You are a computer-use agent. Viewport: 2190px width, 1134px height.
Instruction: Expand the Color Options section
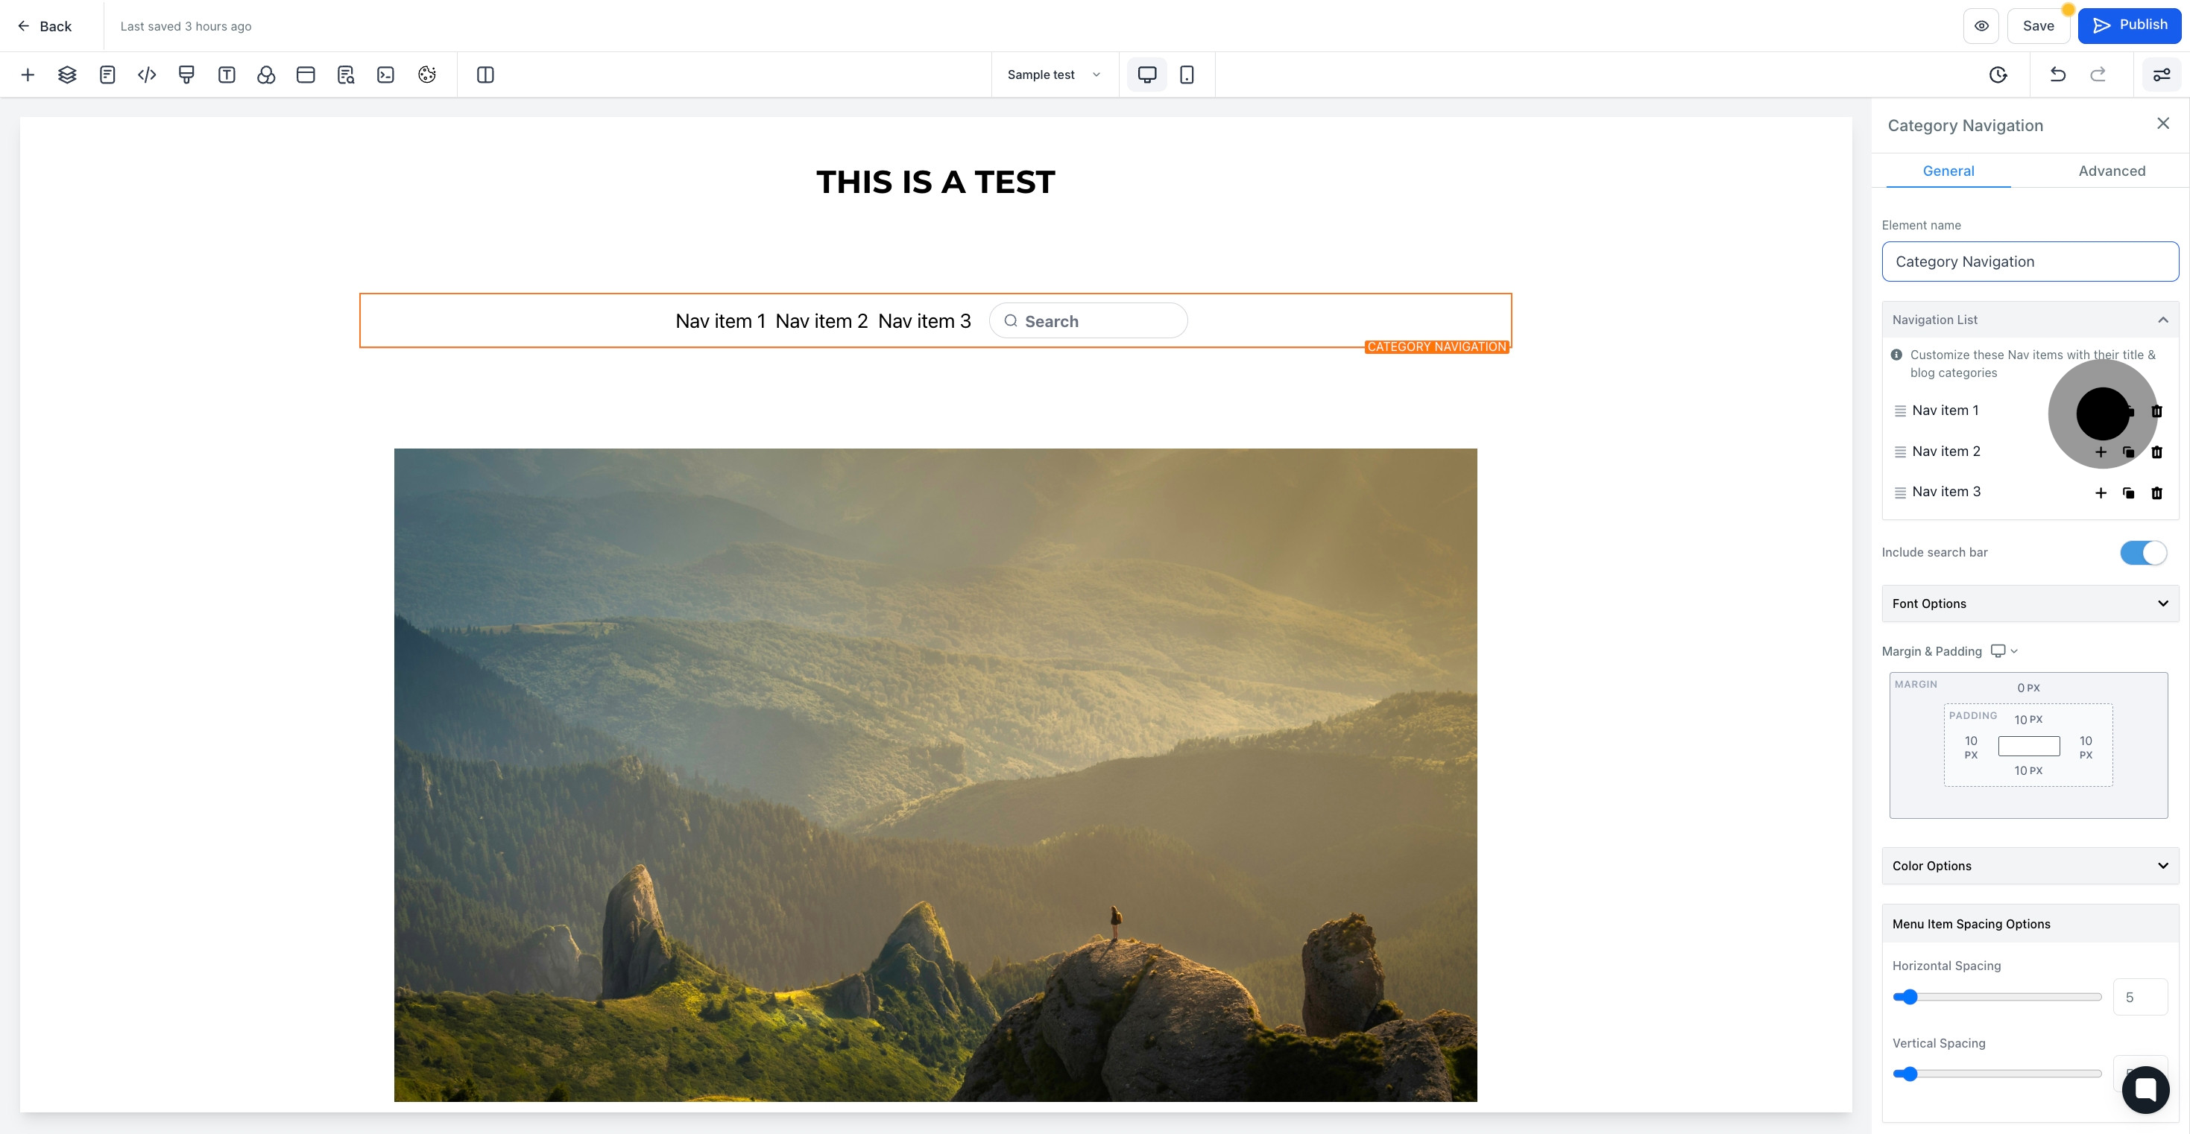[x=2030, y=865]
